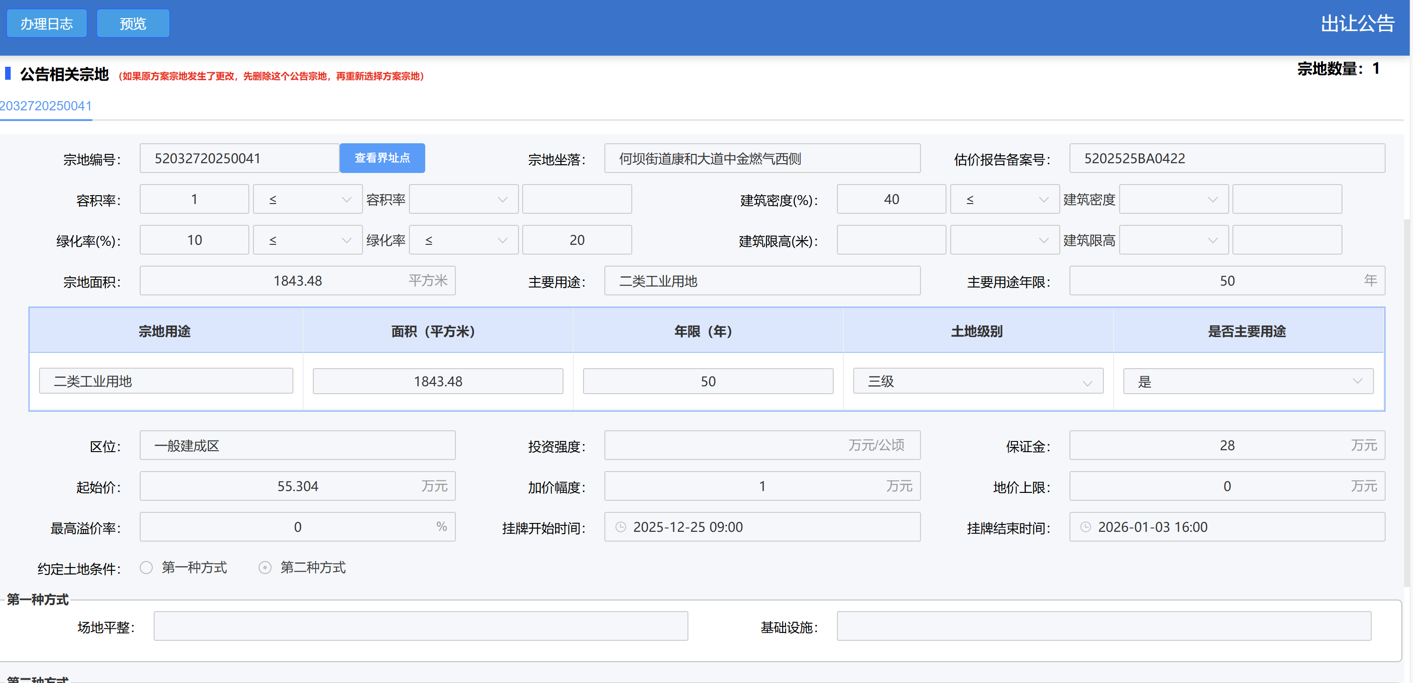This screenshot has width=1413, height=683.
Task: Click clock icon in 挂牌开始时间 field
Action: pos(620,527)
